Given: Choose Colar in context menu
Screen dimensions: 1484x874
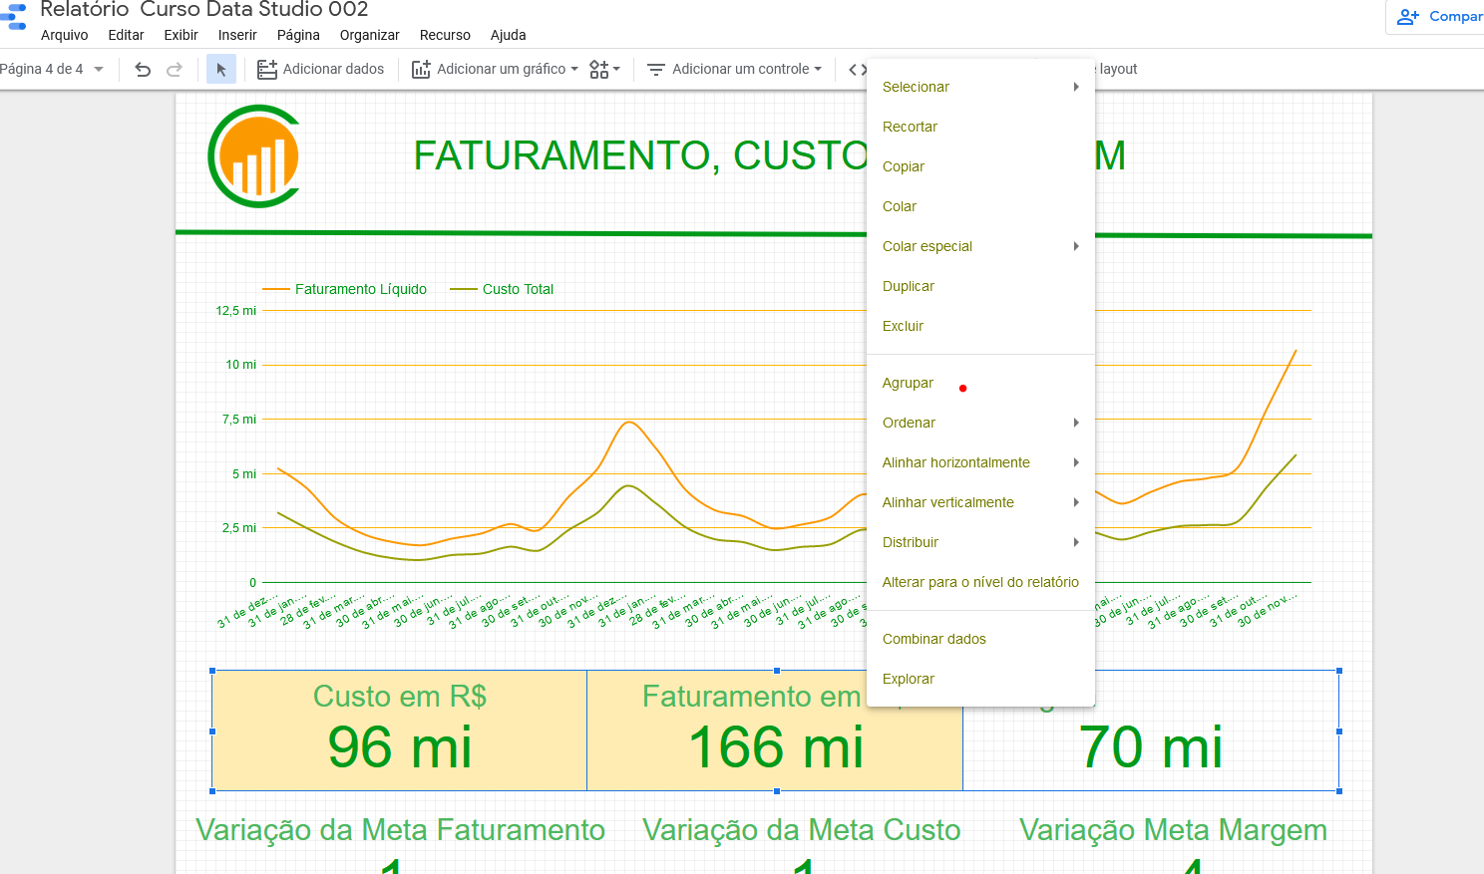Looking at the screenshot, I should coord(980,206).
